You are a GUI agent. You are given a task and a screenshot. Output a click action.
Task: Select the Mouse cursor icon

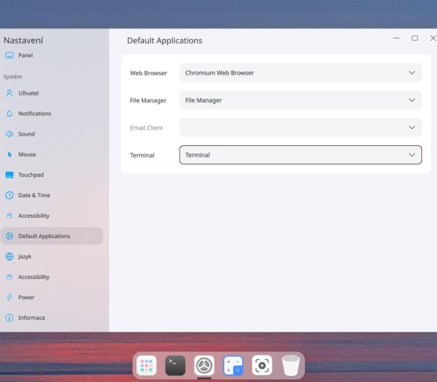pos(10,155)
